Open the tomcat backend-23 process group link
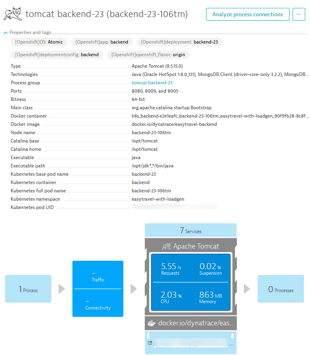Screen dimensions: 310x355 (x=152, y=83)
